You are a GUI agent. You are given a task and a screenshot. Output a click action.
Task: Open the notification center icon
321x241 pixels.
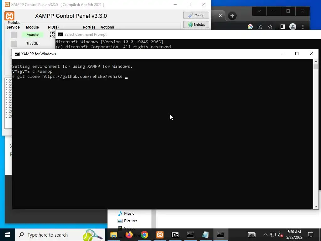(311, 235)
